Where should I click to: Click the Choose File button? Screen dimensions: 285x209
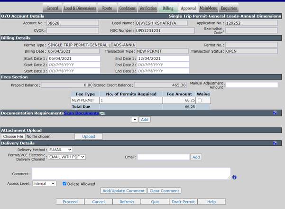(x=13, y=136)
